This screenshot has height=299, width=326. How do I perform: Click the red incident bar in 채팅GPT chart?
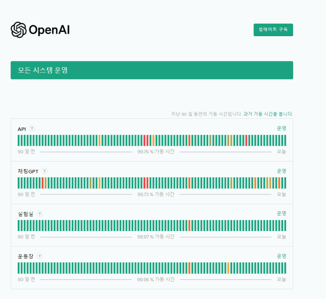[x=144, y=183]
